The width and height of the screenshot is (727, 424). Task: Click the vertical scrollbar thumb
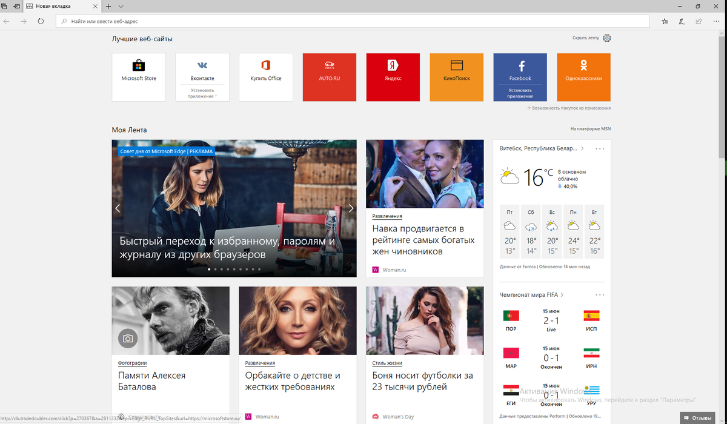(x=723, y=97)
